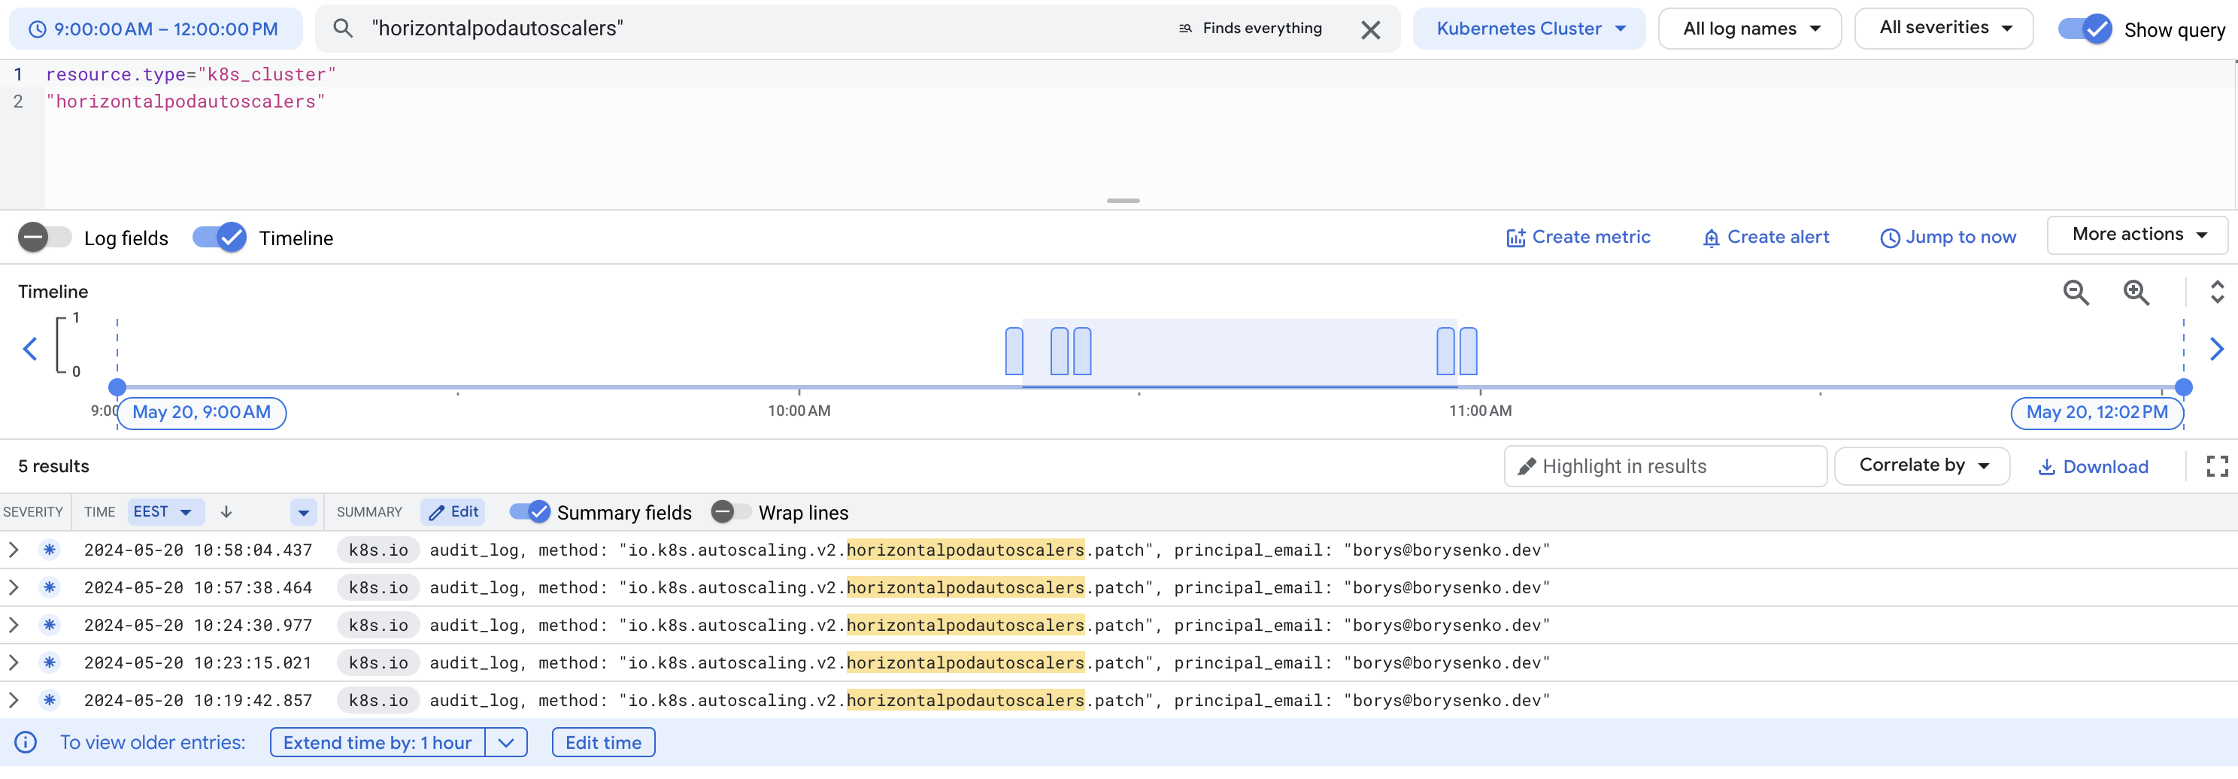Image resolution: width=2238 pixels, height=779 pixels.
Task: Click the timeline zoom in magnifier icon
Action: 2136,293
